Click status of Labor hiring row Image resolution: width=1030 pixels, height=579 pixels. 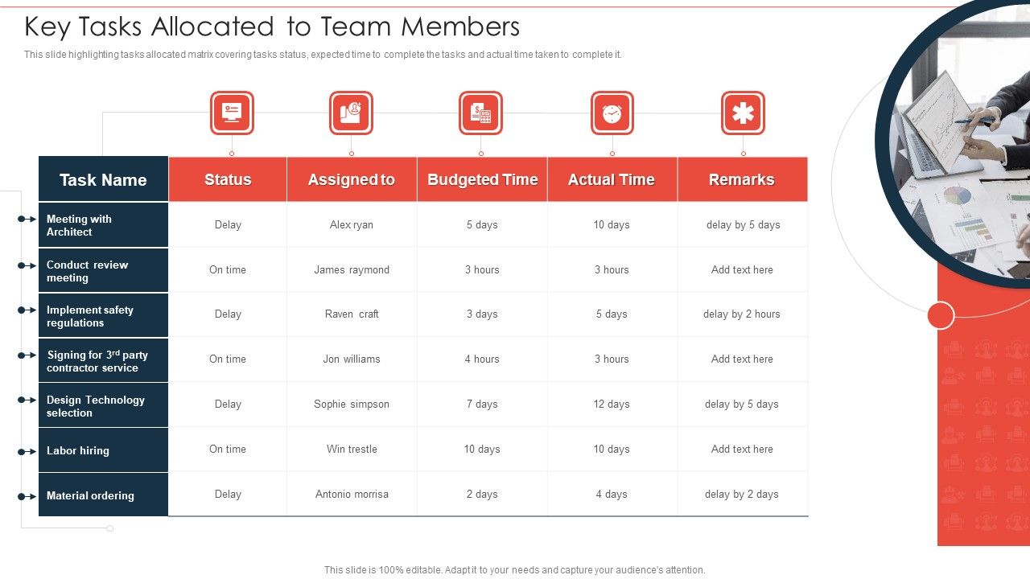coord(228,450)
